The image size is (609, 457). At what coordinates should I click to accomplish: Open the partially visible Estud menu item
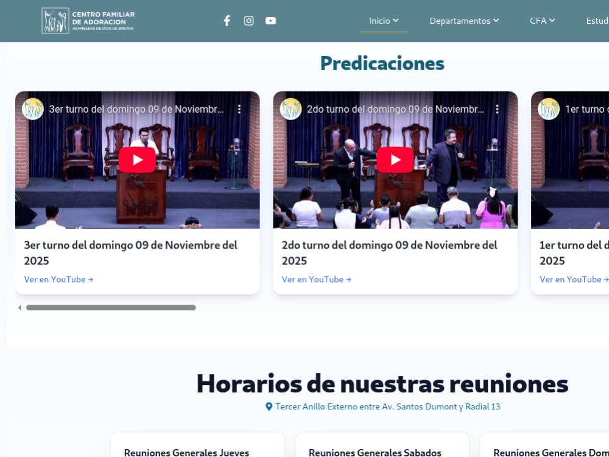597,21
